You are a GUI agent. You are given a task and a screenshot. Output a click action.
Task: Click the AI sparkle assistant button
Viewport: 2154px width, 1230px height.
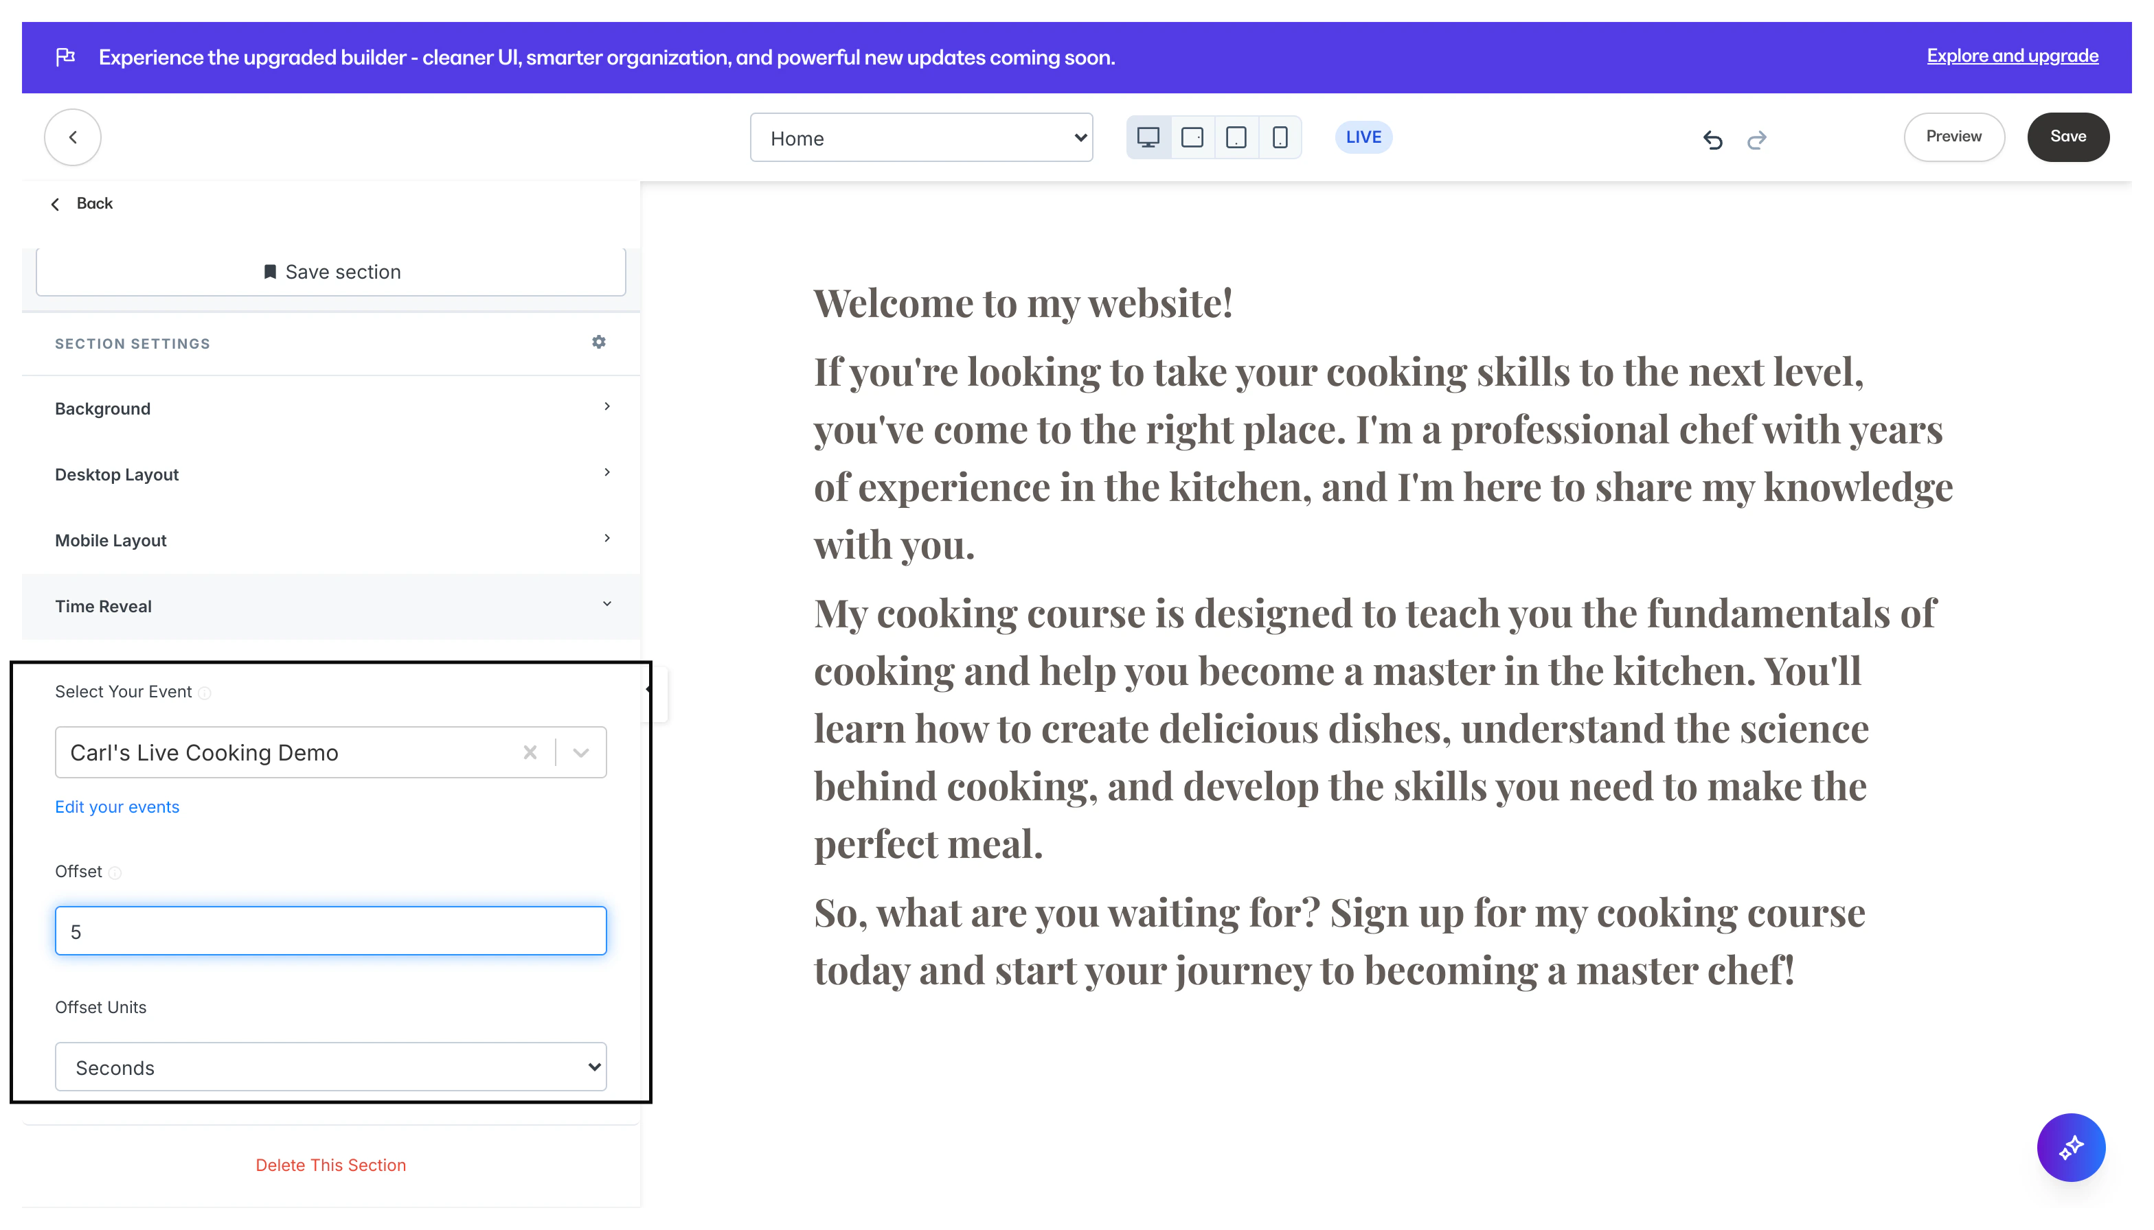(x=2070, y=1147)
